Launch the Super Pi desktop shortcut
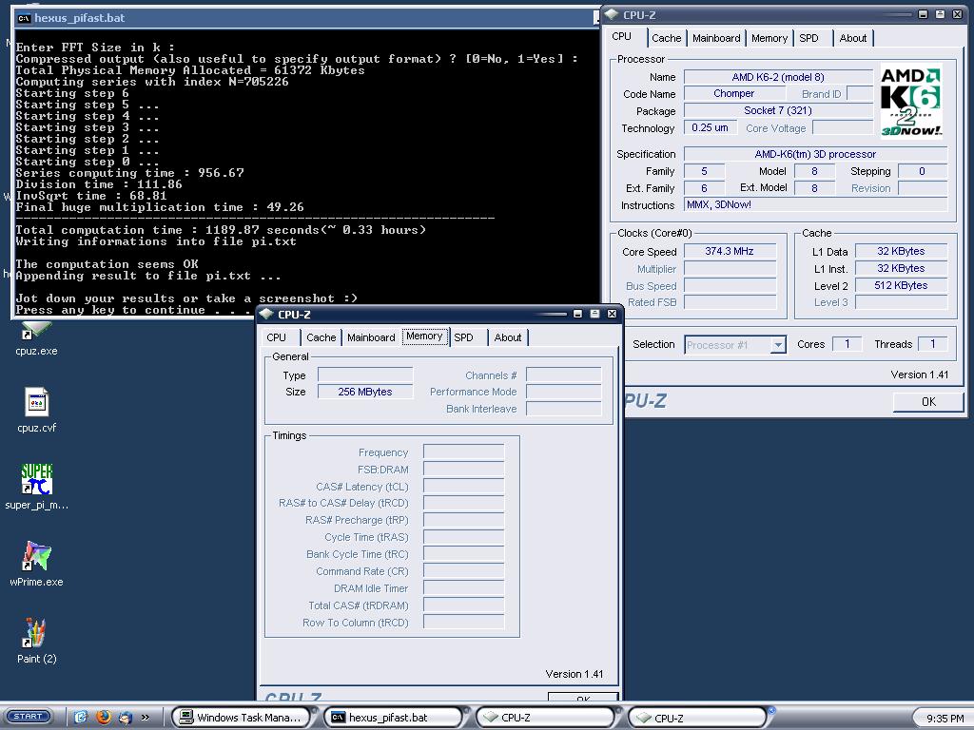The width and height of the screenshot is (974, 730). [x=36, y=487]
